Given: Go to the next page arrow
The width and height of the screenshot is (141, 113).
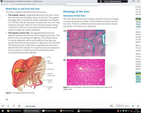Looking at the screenshot, I should point(138,106).
